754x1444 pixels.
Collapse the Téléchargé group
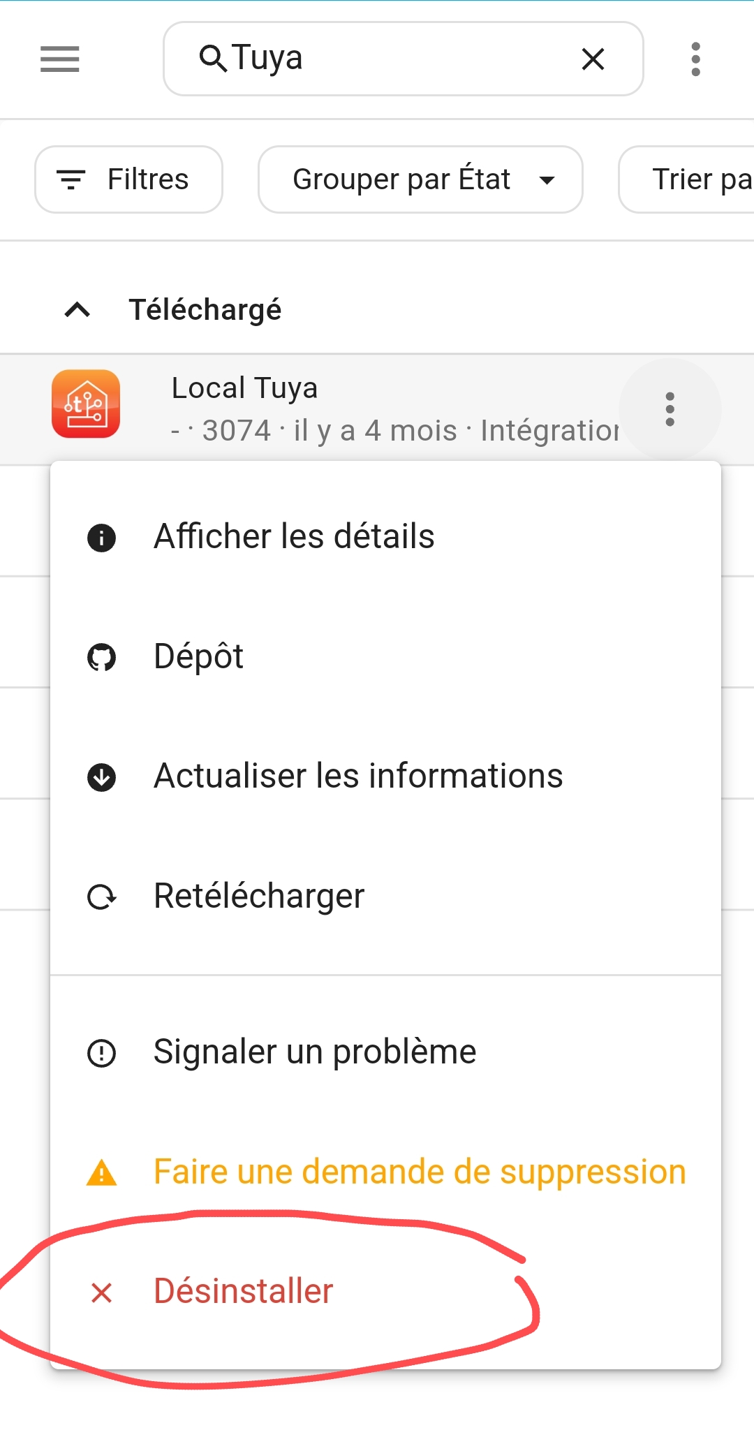(x=77, y=310)
